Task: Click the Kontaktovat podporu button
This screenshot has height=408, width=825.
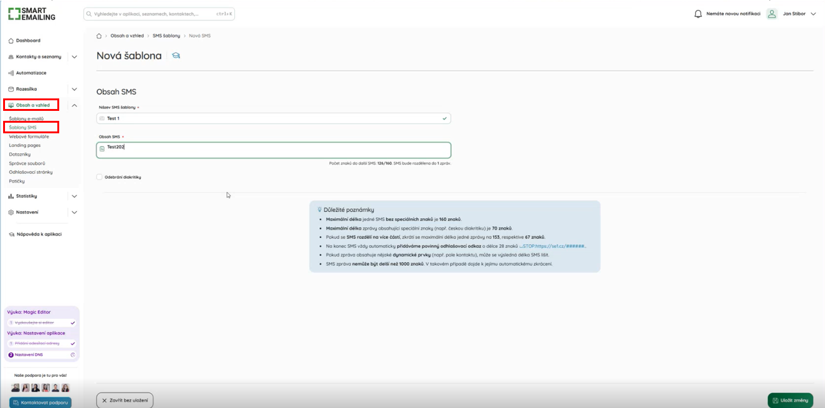Action: (x=41, y=403)
